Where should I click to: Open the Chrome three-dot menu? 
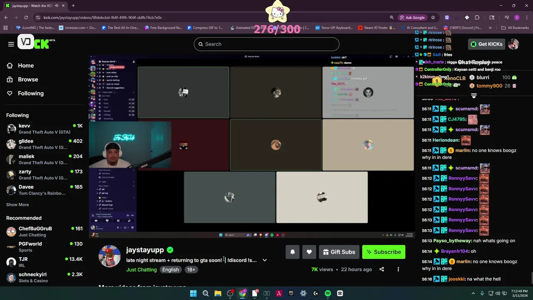[527, 17]
